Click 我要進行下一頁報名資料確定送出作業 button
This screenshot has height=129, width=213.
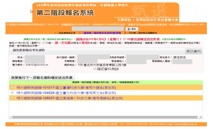(42, 78)
